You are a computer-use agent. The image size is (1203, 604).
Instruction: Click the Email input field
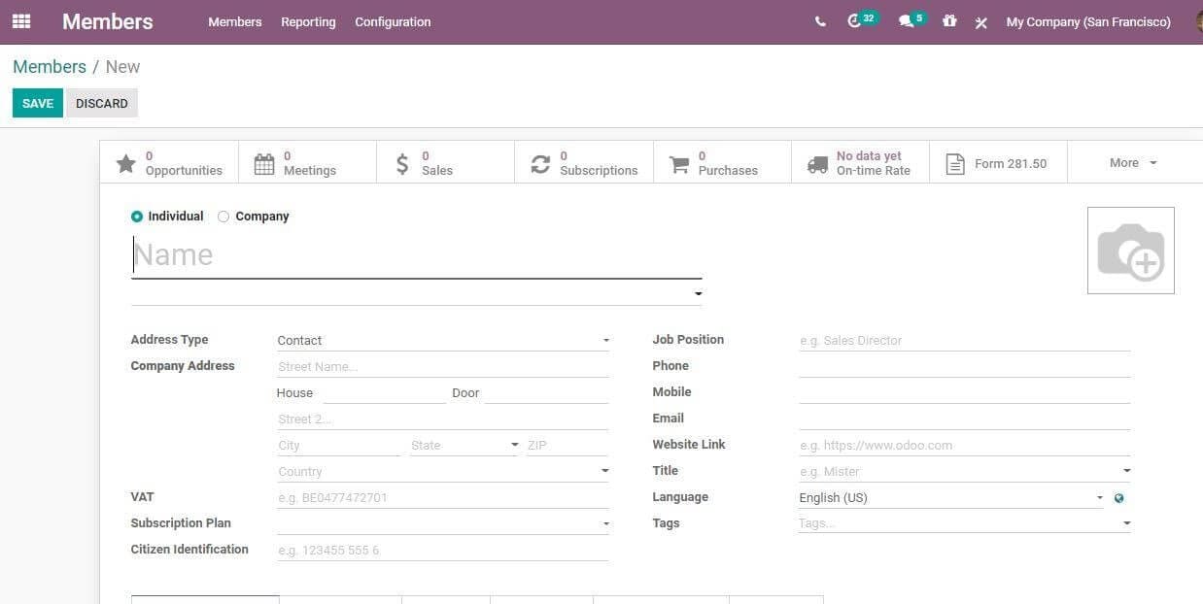(965, 419)
